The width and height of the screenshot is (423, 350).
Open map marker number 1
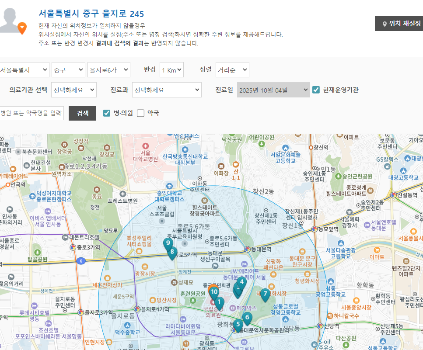[219, 303]
